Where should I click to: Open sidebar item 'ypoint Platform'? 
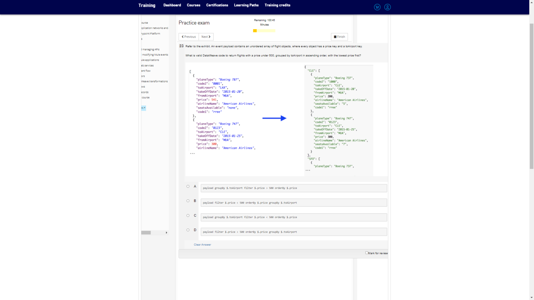pyautogui.click(x=151, y=34)
